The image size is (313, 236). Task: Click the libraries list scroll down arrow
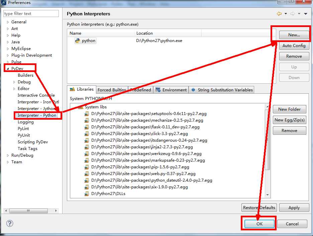268,195
